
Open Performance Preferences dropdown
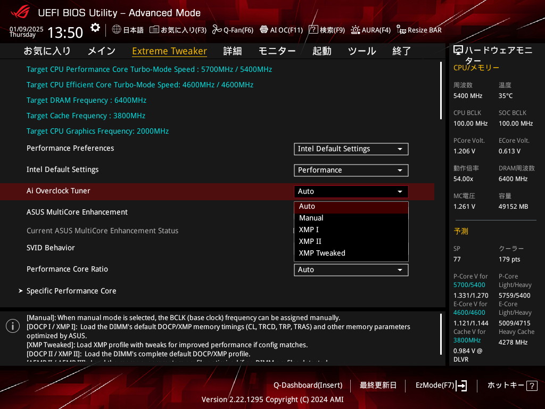(x=351, y=149)
